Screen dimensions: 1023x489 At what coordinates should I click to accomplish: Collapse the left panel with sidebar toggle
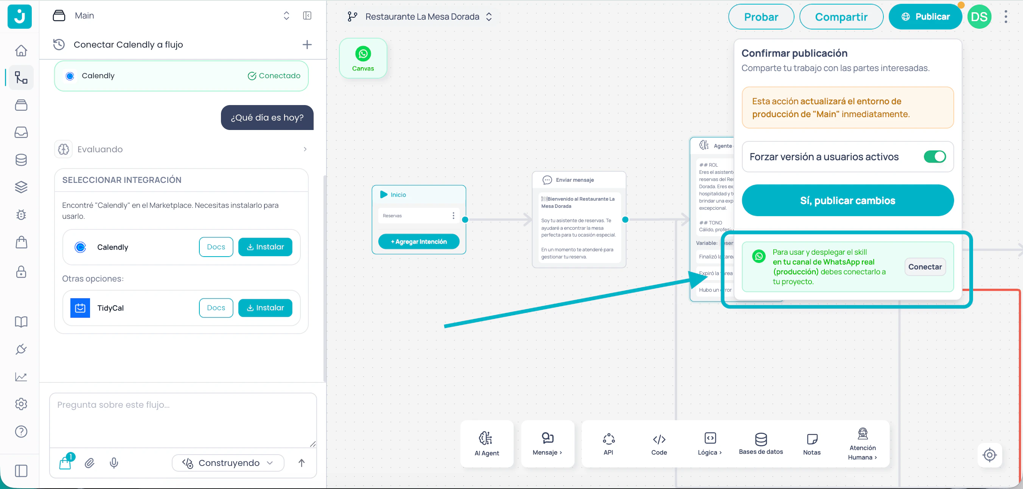[x=307, y=15]
